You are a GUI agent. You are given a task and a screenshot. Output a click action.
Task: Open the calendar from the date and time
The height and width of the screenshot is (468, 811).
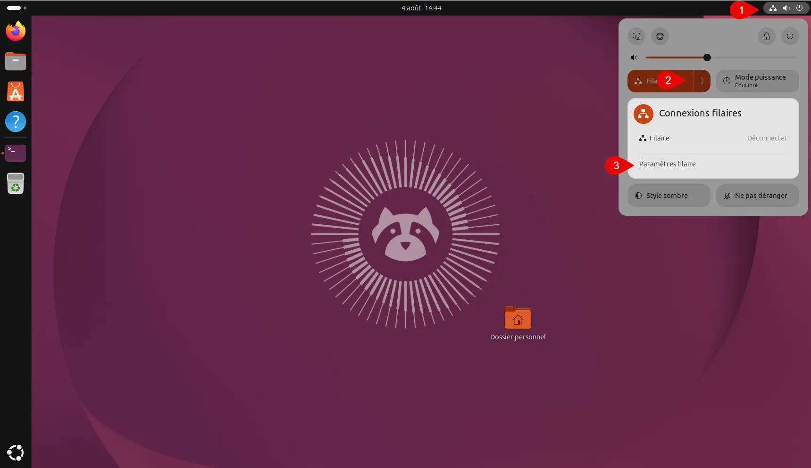421,8
